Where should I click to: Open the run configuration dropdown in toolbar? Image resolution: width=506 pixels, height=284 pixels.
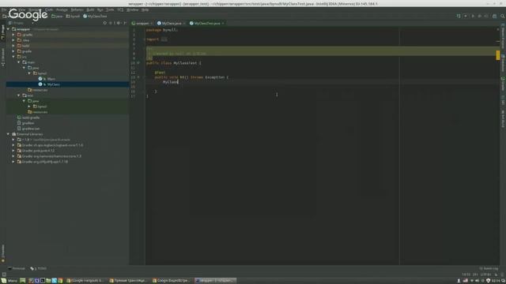click(x=466, y=16)
